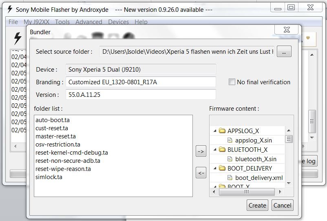327x221 pixels.
Task: Click main log scroll down arrow
Action: pos(312,138)
